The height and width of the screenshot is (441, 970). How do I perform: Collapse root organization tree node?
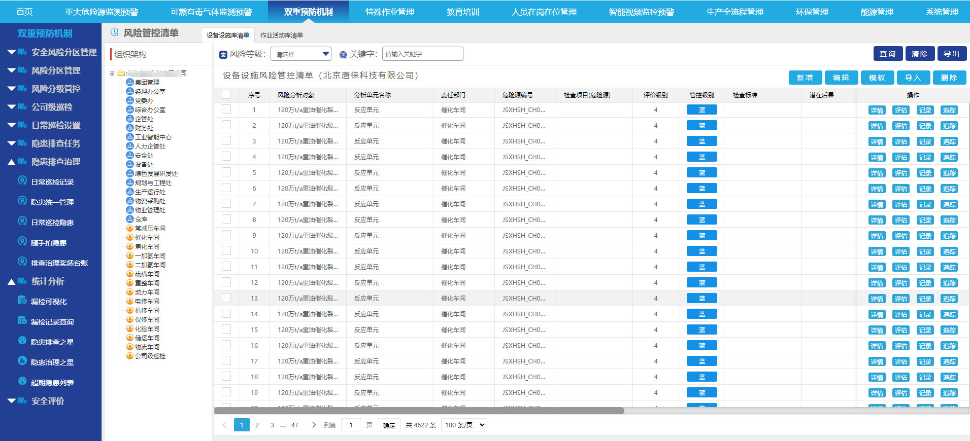pyautogui.click(x=112, y=73)
